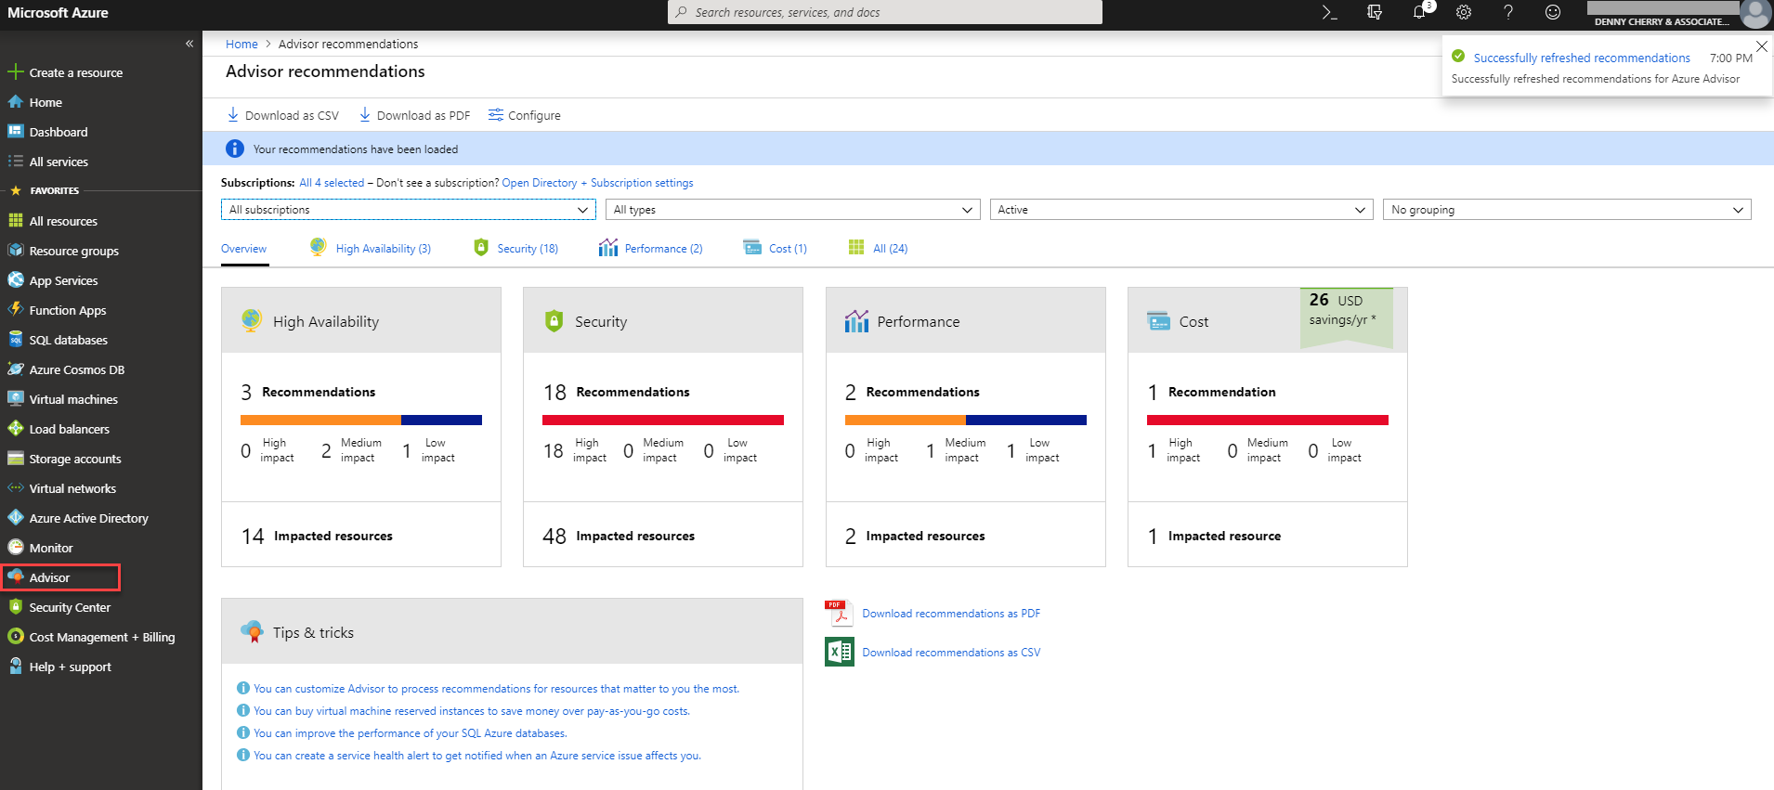This screenshot has height=790, width=1774.
Task: Open Cloud Shell from the top bar
Action: point(1329,12)
